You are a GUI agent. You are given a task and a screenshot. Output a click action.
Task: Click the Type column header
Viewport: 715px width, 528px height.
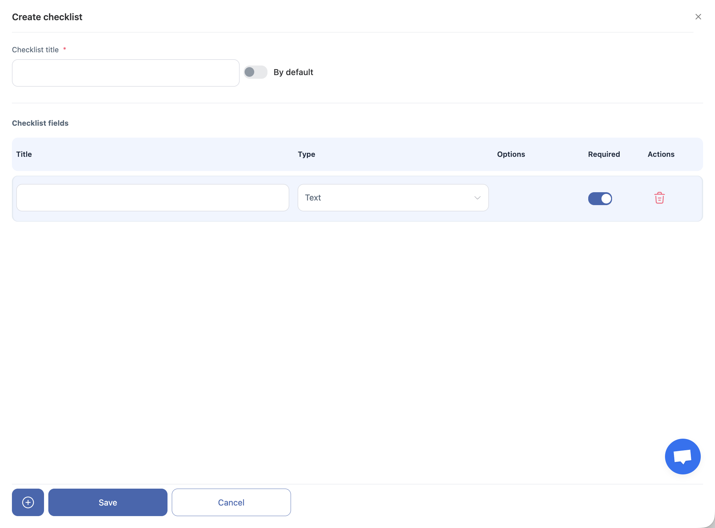pyautogui.click(x=307, y=154)
